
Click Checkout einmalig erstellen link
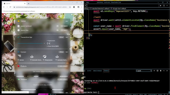43,85
